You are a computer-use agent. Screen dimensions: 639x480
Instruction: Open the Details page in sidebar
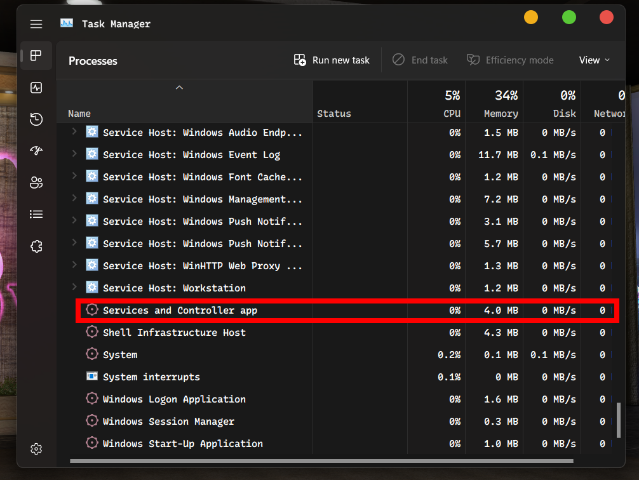point(36,215)
